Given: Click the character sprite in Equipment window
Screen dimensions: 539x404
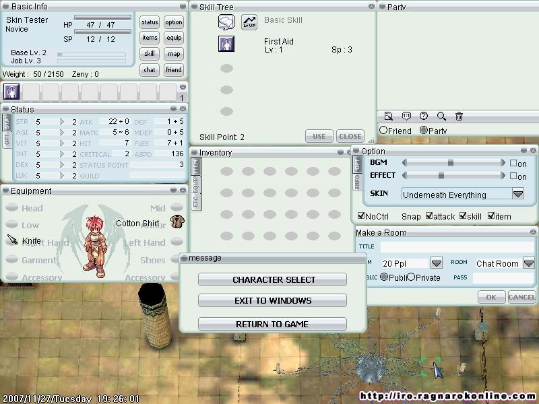Looking at the screenshot, I should 94,246.
